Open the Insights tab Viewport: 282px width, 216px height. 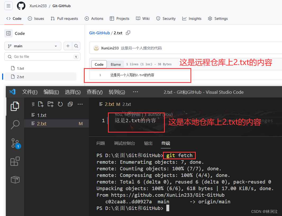click(192, 18)
